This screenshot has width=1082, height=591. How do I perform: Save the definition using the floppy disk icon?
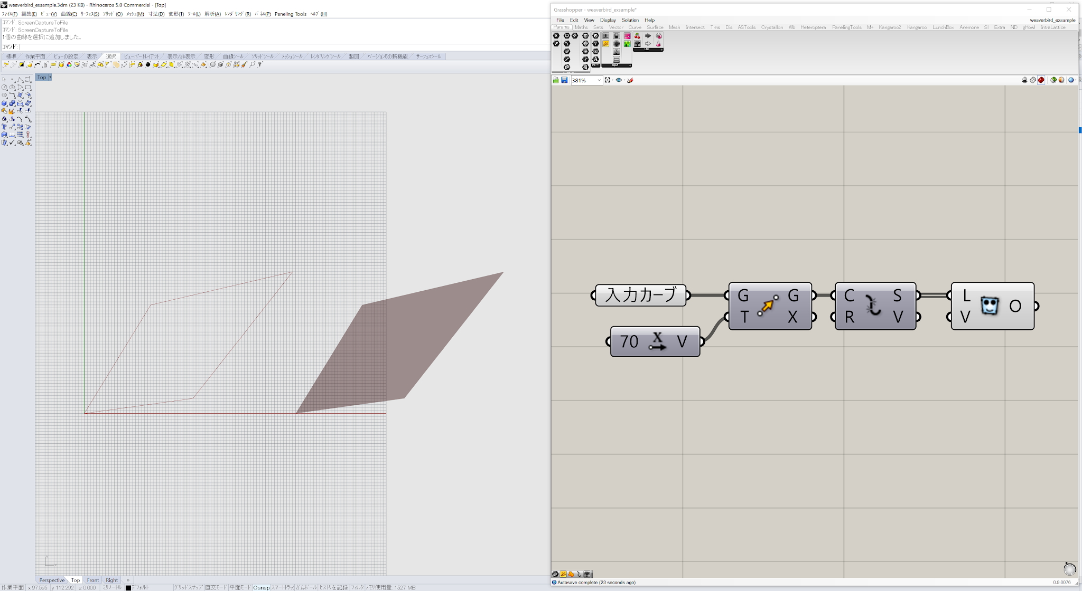click(565, 80)
